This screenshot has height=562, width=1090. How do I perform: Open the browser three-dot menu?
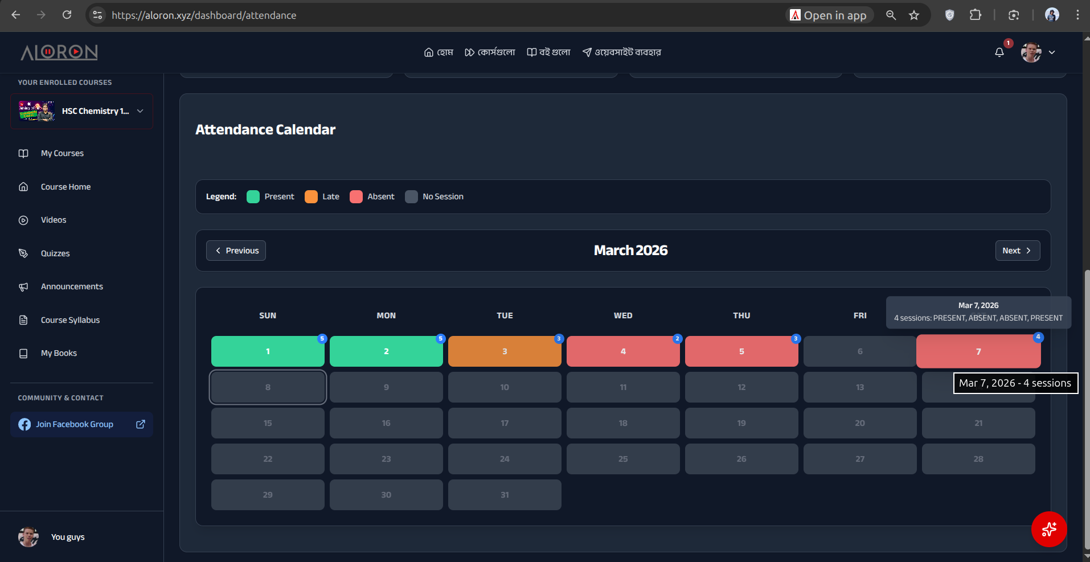point(1077,15)
